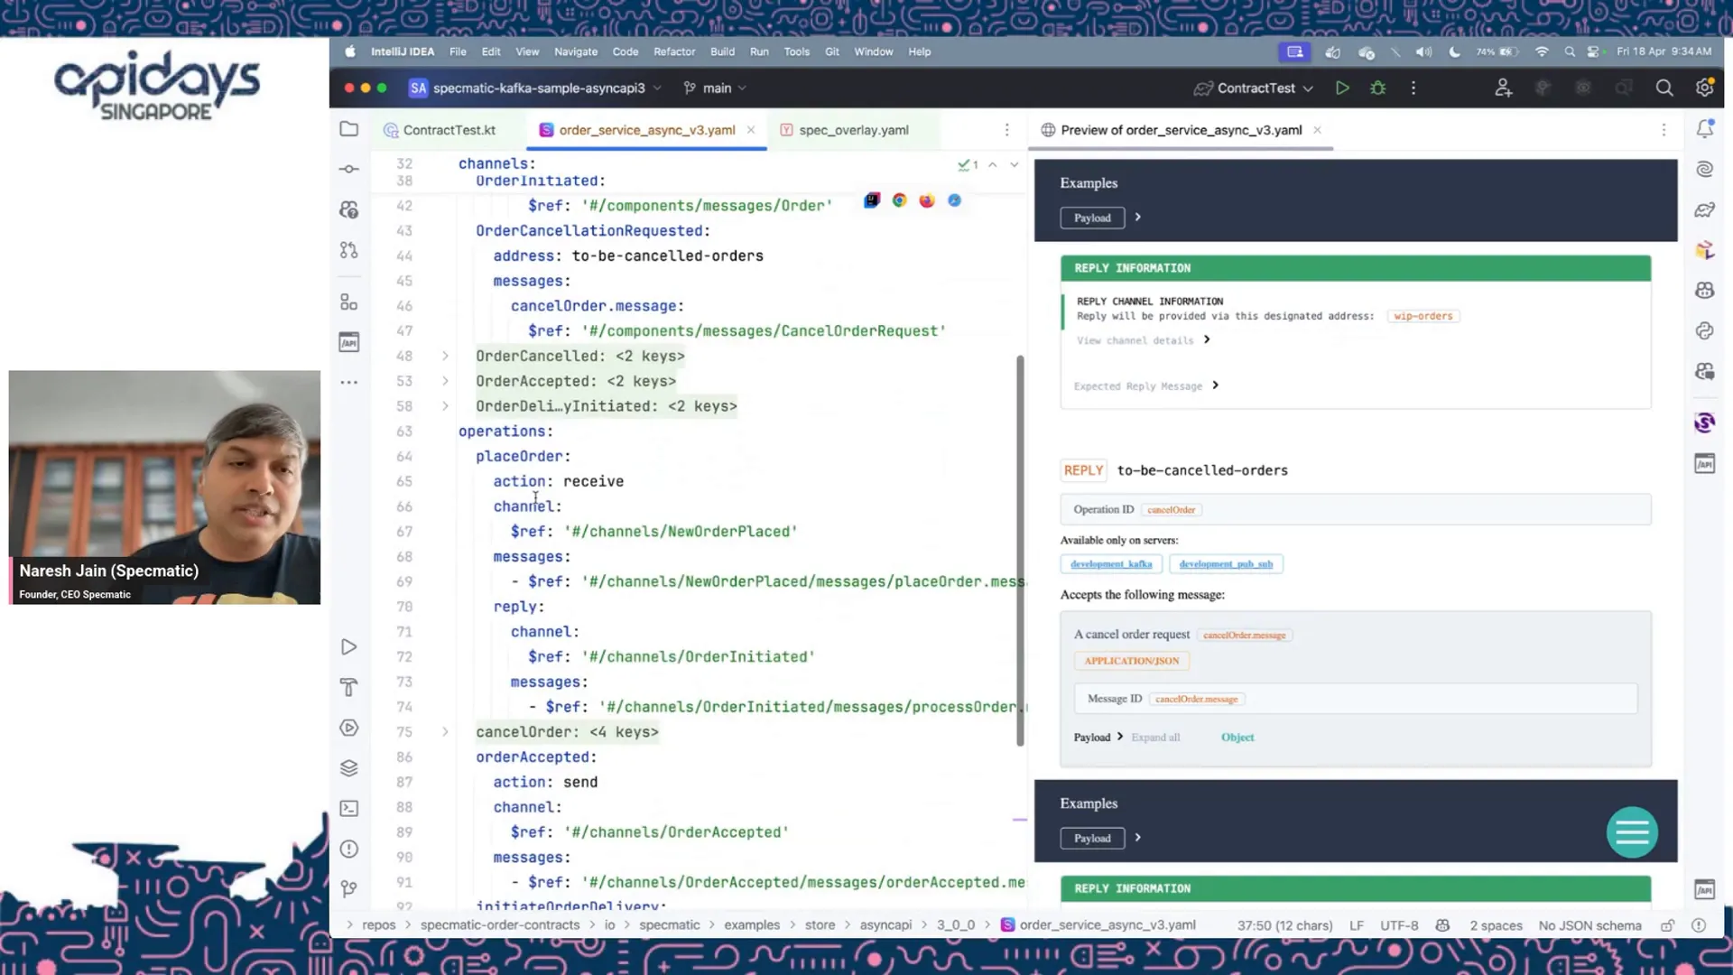The width and height of the screenshot is (1733, 975).
Task: Click the bottom Examples Payload button
Action: pyautogui.click(x=1092, y=839)
